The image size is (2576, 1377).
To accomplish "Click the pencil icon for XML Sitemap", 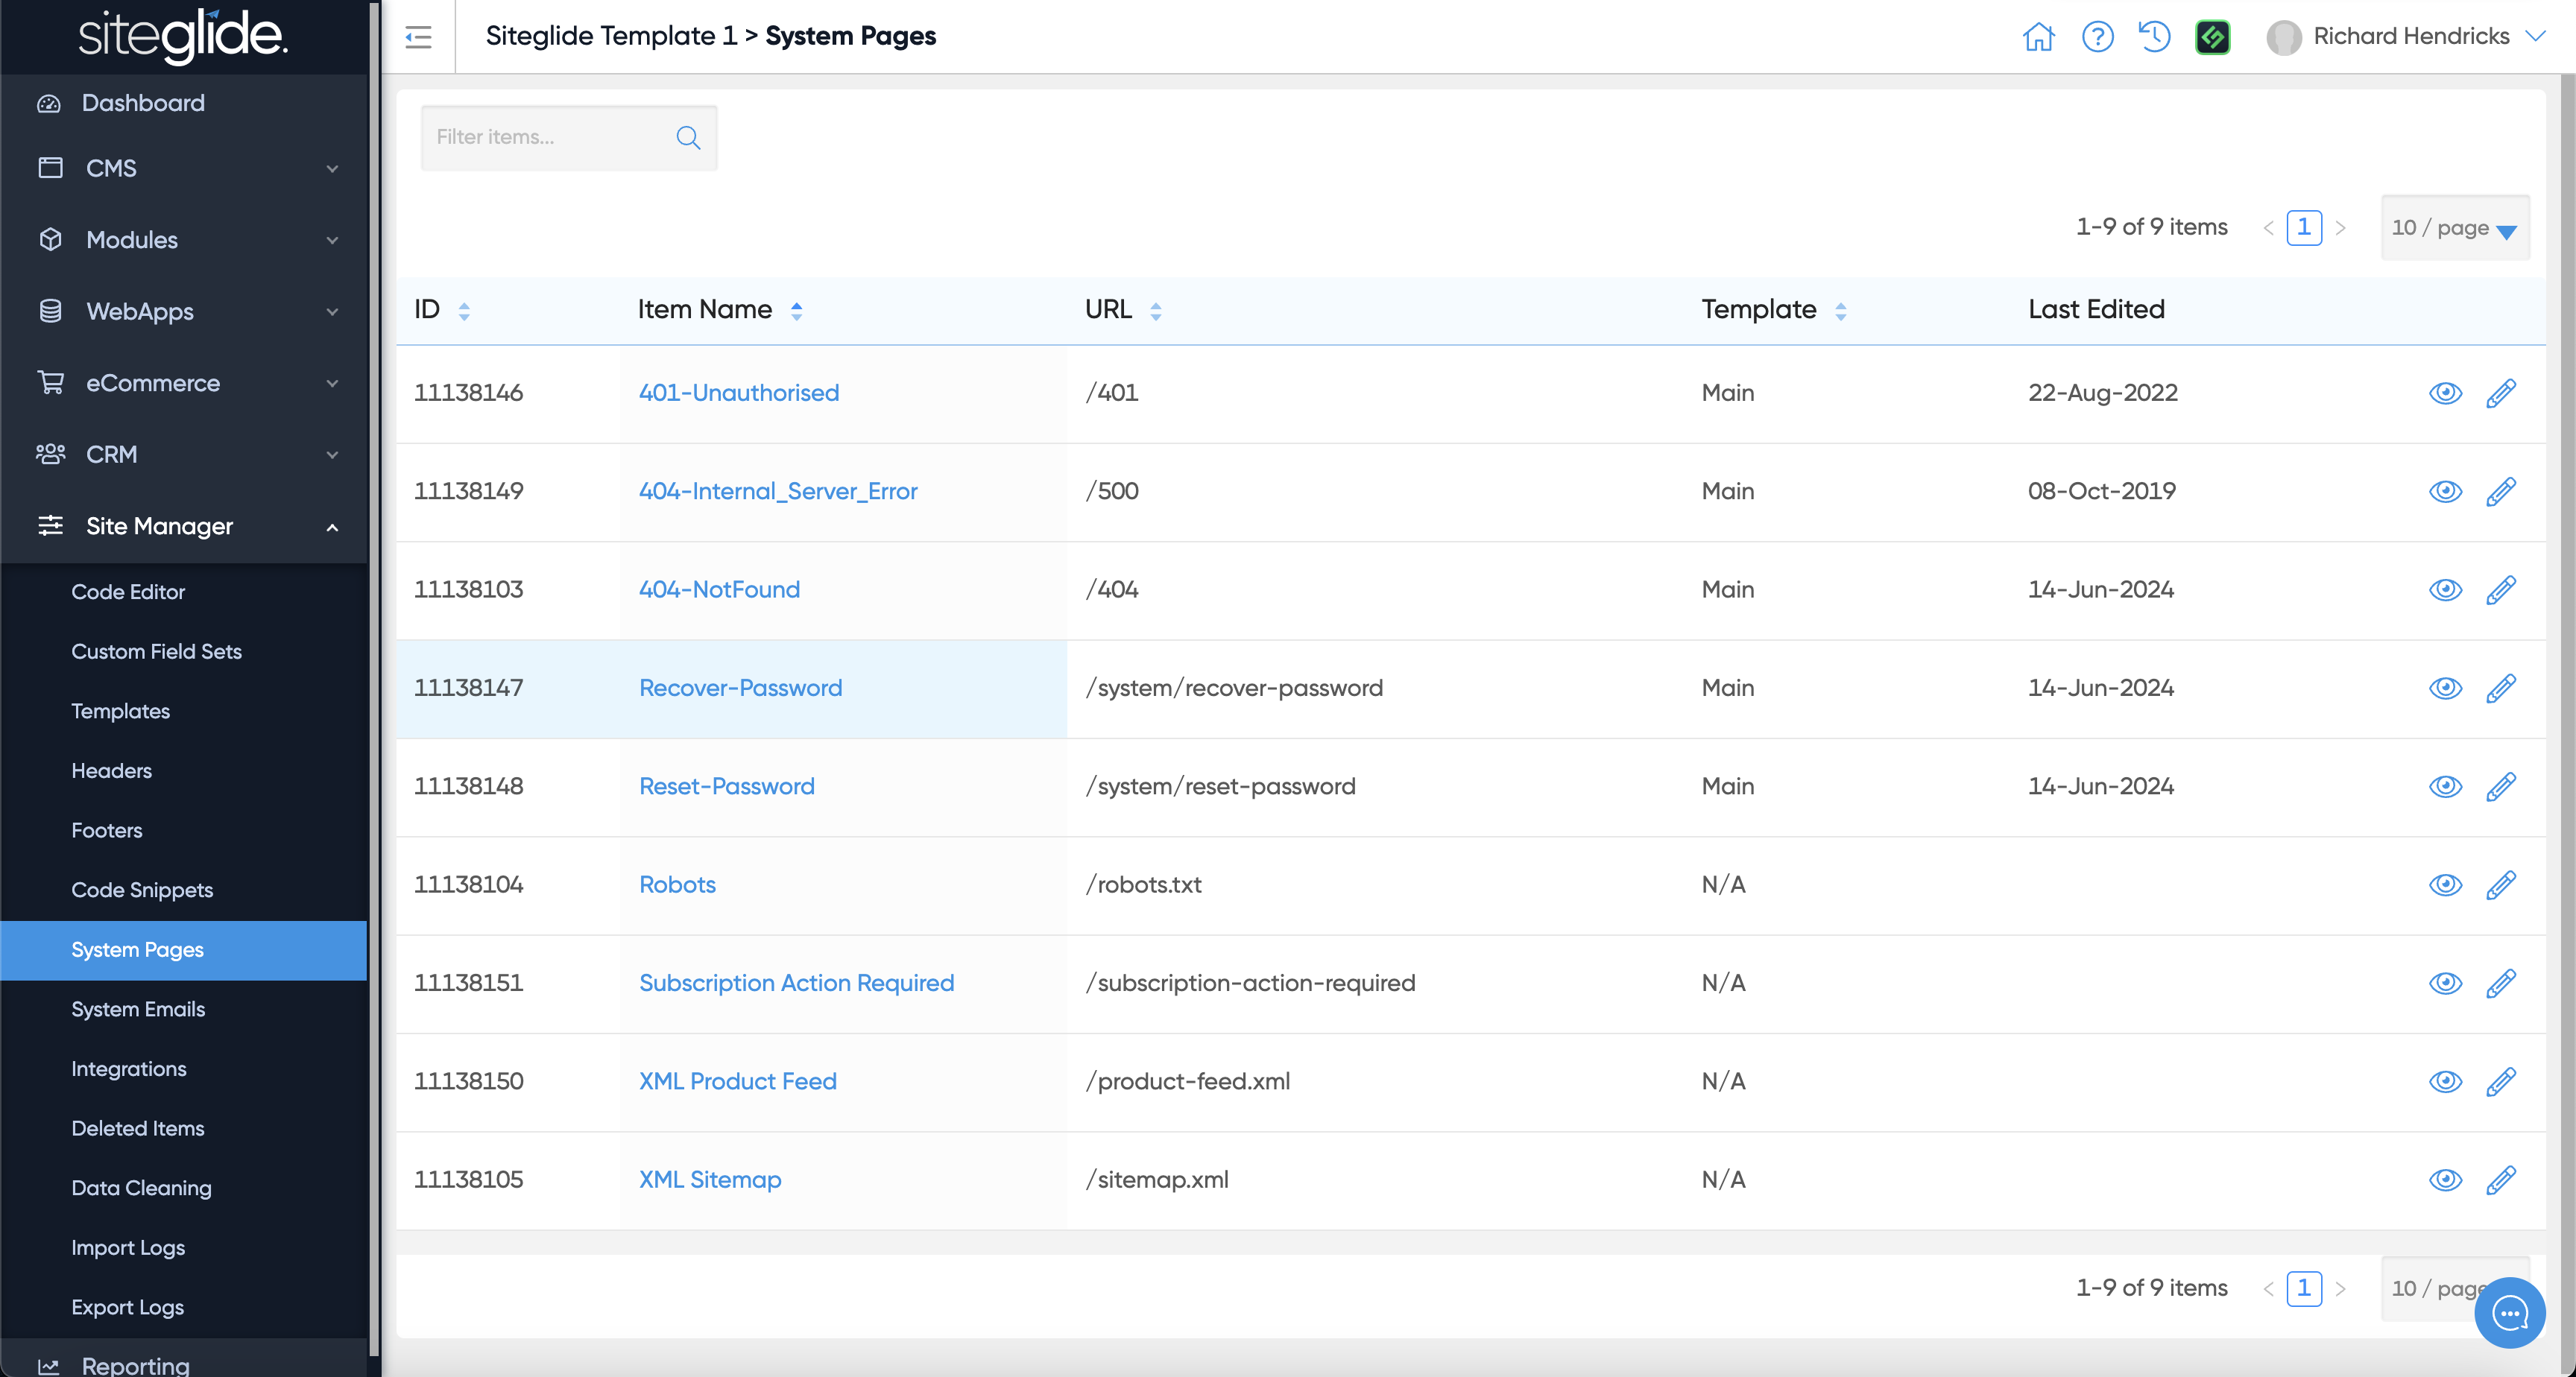I will coord(2500,1180).
